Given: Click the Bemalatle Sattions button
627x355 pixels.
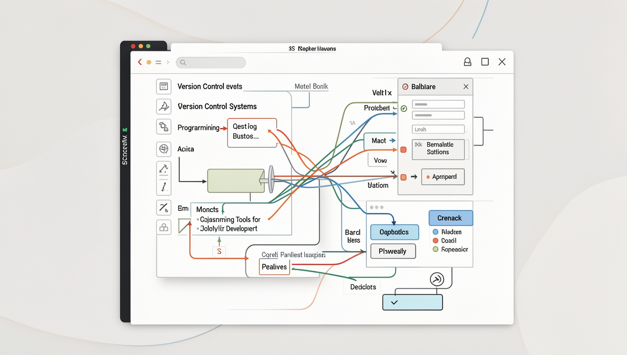Looking at the screenshot, I should point(438,149).
